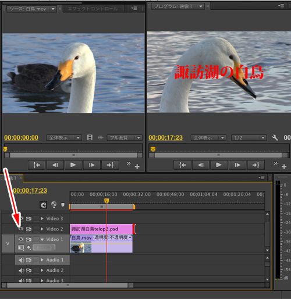291x299 pixels.
Task: Open Source panel flyout menu
Action: coord(134,8)
